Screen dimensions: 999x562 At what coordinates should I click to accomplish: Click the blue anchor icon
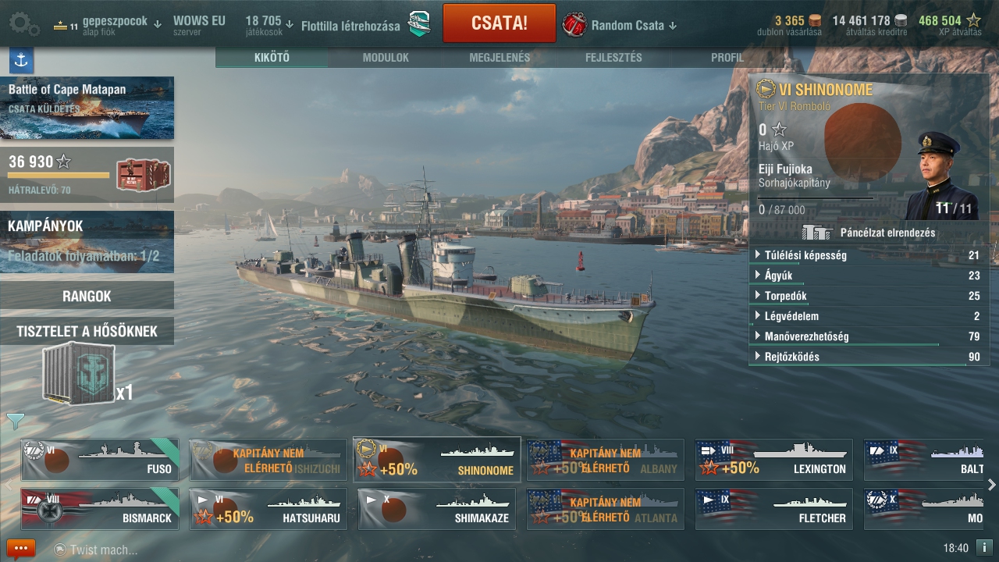21,59
